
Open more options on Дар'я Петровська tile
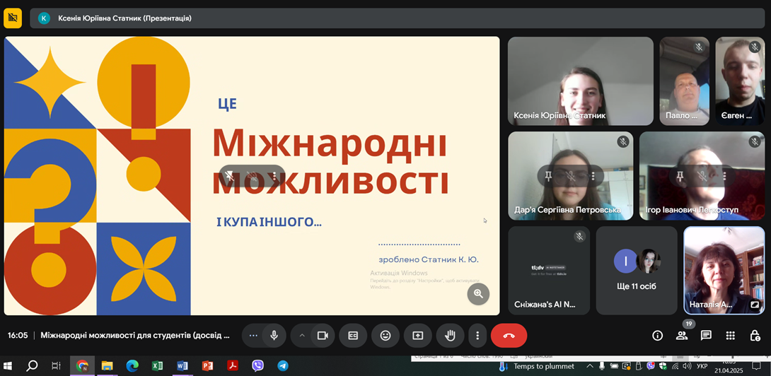[x=593, y=176]
